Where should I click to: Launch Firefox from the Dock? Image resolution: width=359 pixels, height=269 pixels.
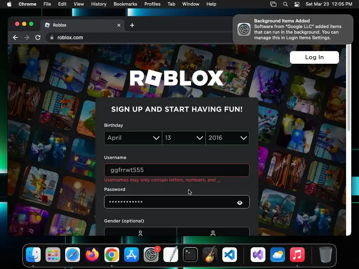coord(92,255)
